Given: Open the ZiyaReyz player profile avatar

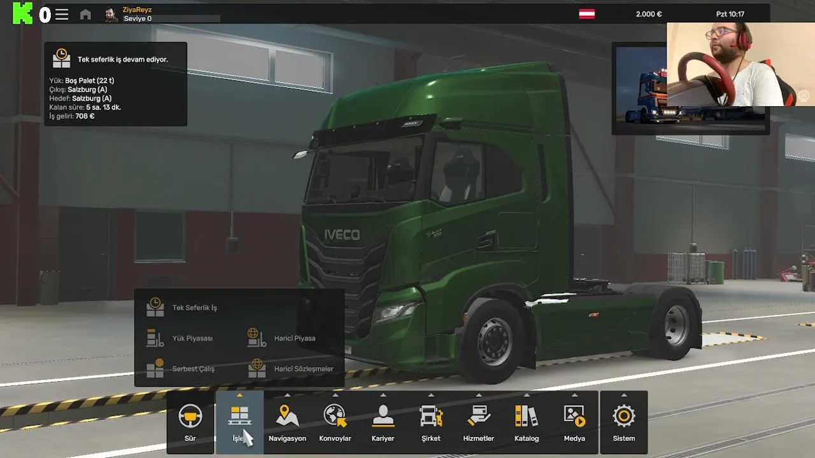Looking at the screenshot, I should [x=111, y=14].
